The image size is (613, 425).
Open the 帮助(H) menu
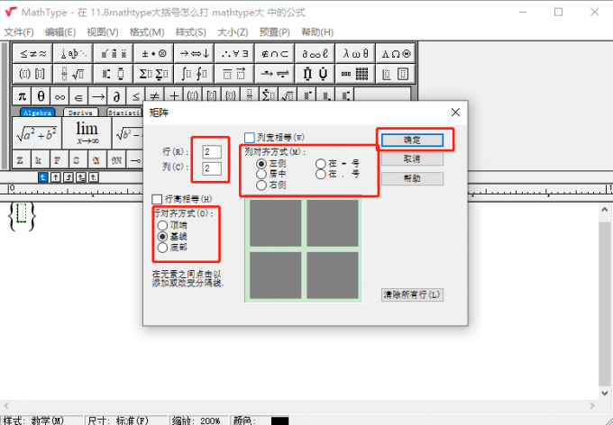coord(317,32)
